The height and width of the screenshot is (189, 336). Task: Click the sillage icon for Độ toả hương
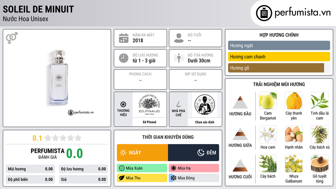[179, 58]
